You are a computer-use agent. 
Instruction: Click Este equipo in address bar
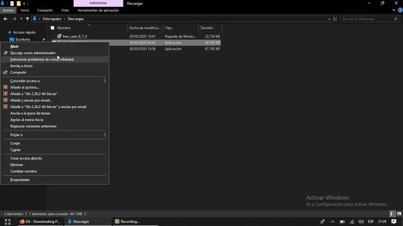click(x=52, y=19)
